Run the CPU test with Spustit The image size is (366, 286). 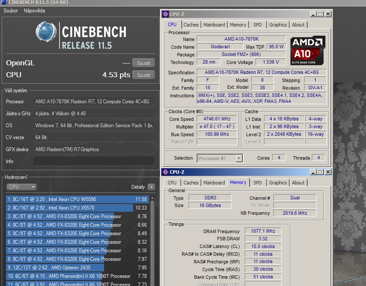coord(144,75)
